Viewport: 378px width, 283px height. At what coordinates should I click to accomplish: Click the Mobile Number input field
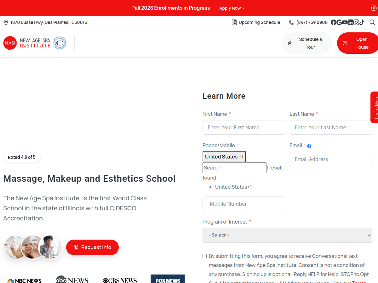(243, 204)
